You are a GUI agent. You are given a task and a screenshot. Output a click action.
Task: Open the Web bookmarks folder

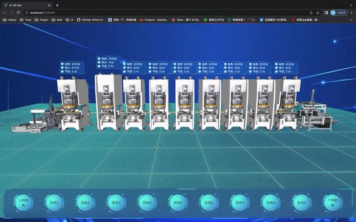[x=57, y=19]
